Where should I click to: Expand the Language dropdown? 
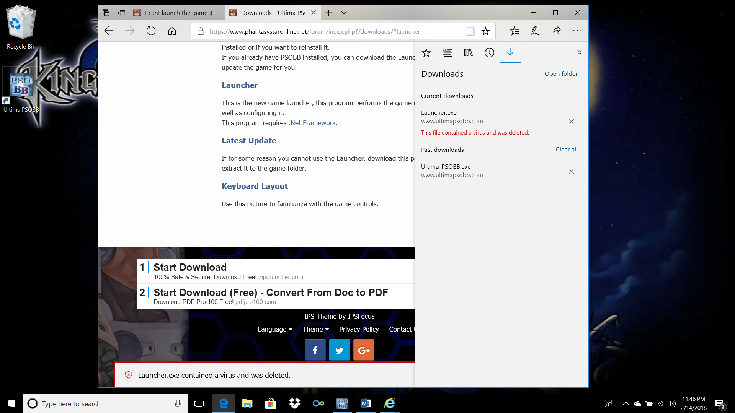coord(275,329)
